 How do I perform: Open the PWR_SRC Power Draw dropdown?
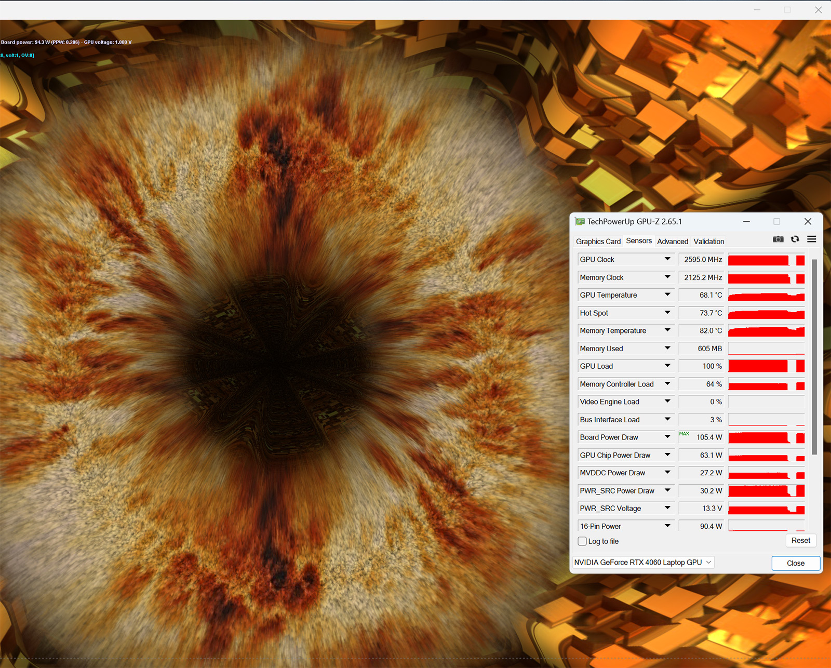(667, 490)
